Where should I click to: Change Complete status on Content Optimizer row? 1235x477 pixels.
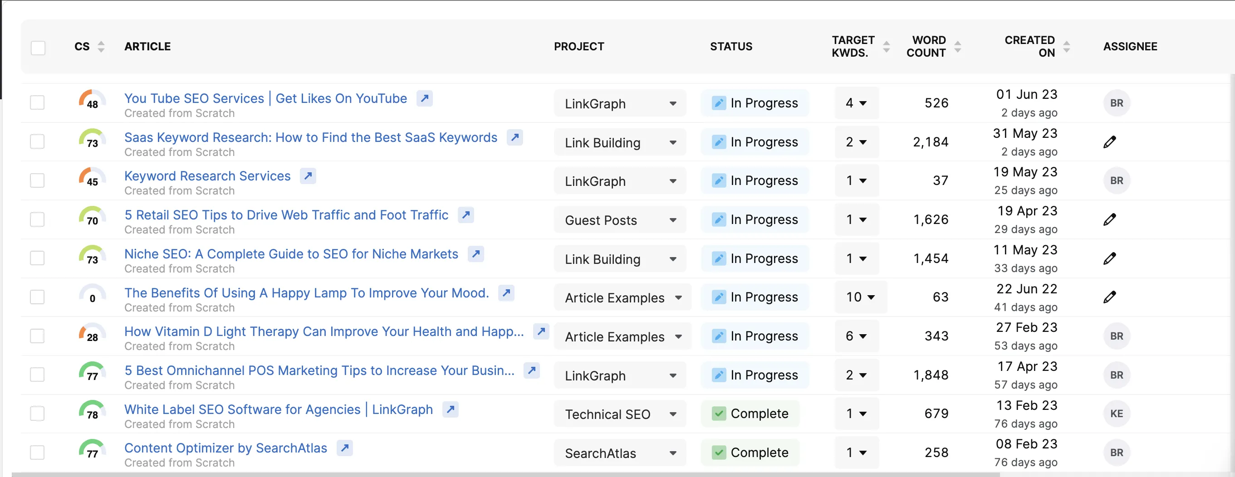point(750,452)
